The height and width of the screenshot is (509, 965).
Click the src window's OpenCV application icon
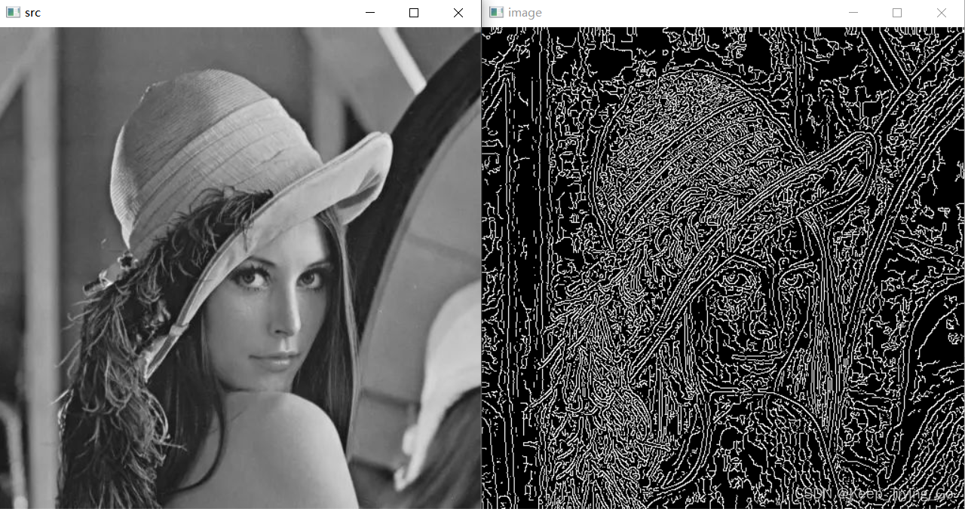(x=11, y=12)
